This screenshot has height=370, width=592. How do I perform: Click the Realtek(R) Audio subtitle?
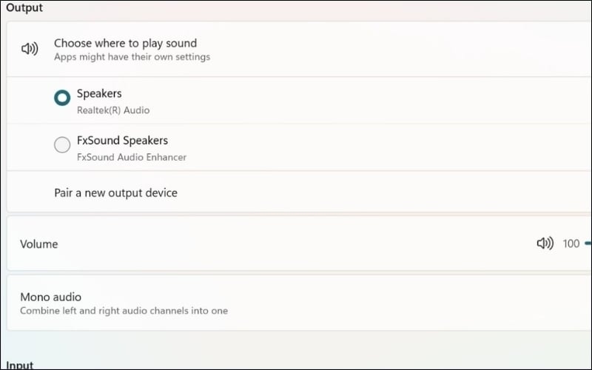pos(113,110)
